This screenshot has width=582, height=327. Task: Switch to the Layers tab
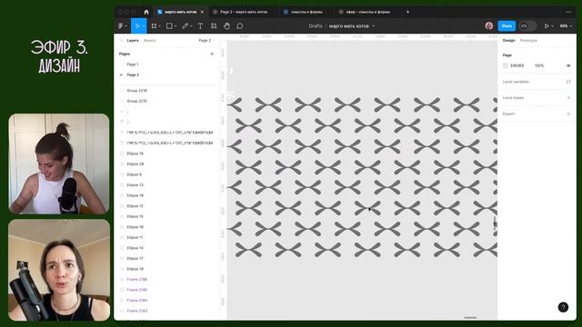(133, 40)
